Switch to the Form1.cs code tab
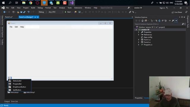 tap(9, 17)
